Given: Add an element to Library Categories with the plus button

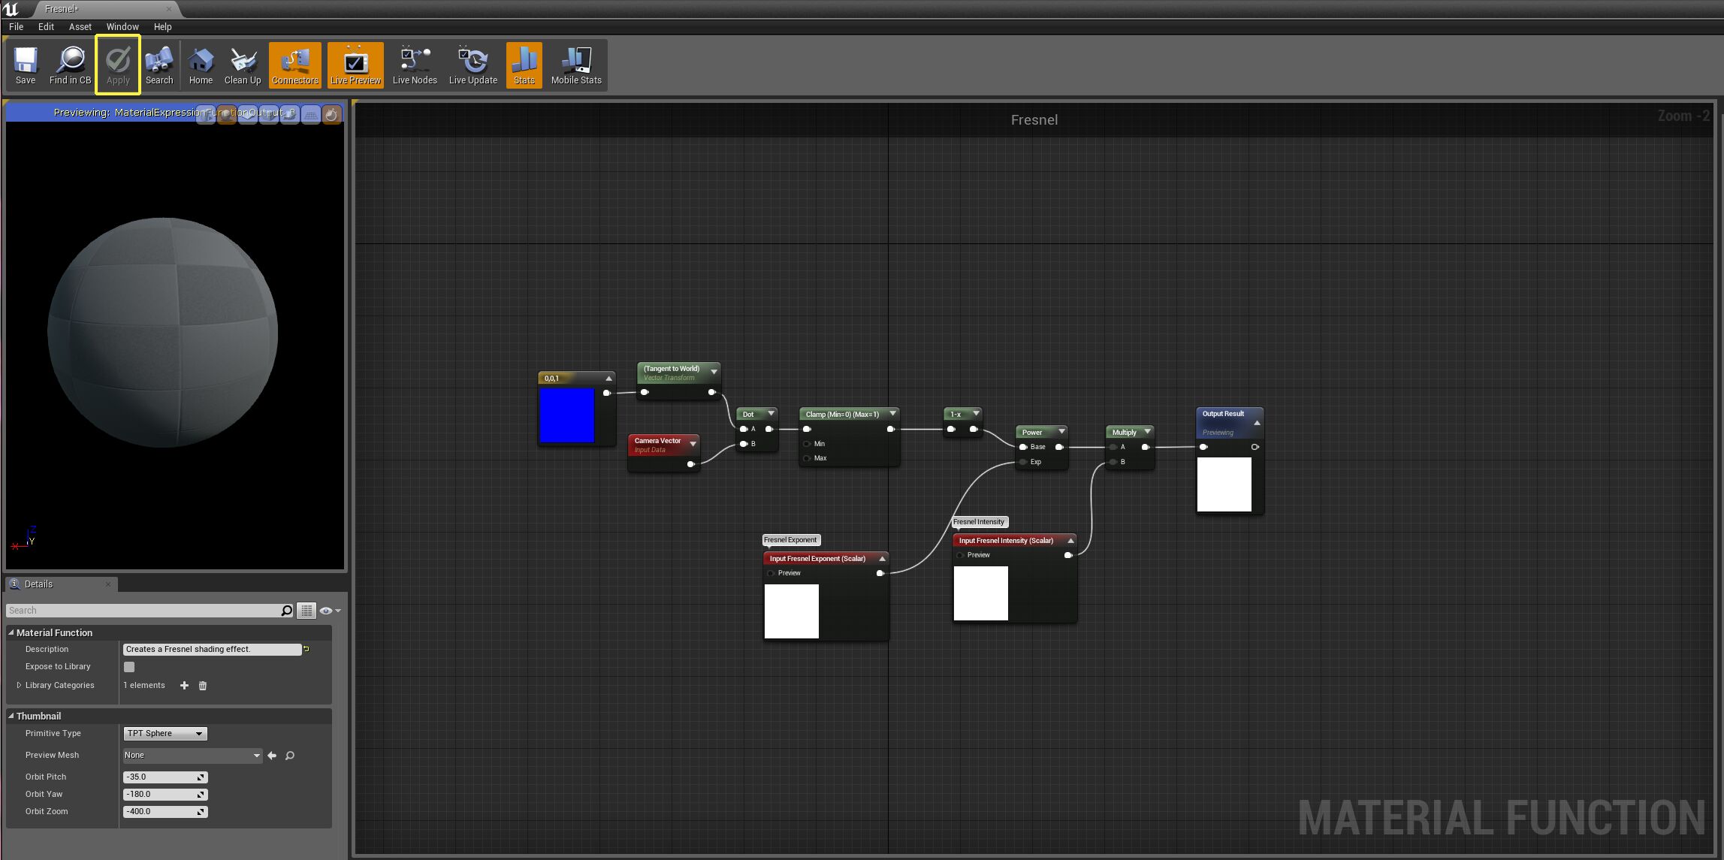Looking at the screenshot, I should (184, 685).
